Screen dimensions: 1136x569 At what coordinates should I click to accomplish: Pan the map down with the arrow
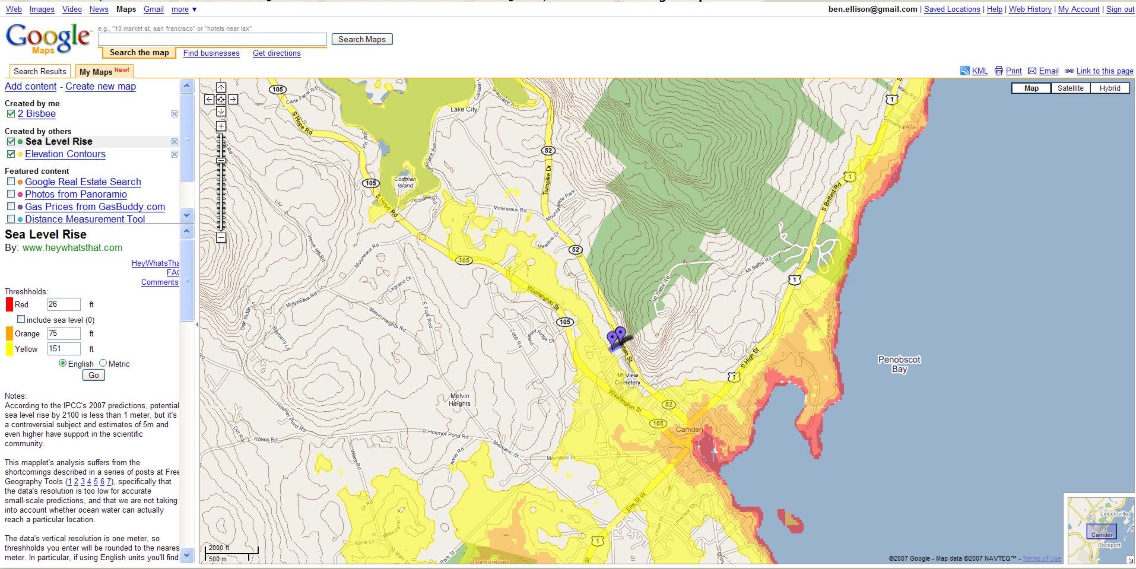pos(221,111)
